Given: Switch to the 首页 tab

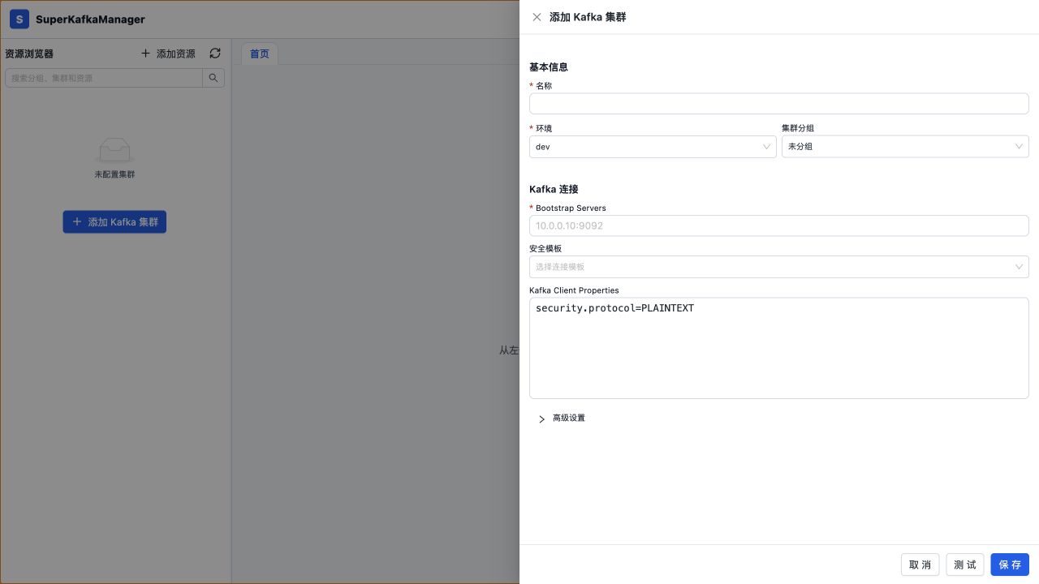Looking at the screenshot, I should pos(260,54).
